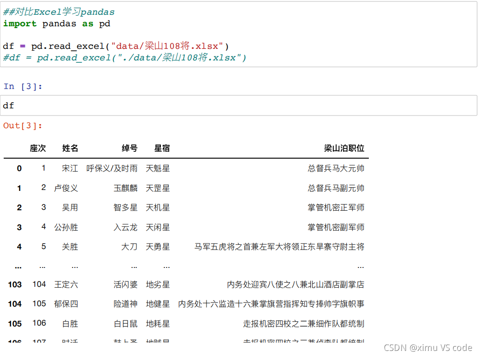The width and height of the screenshot is (479, 356).
Task: Click row index 0 in the dataframe
Action: 19,168
